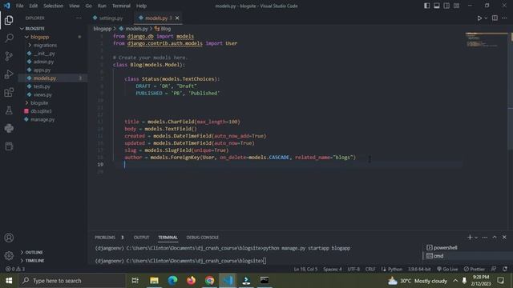Create new terminal with plus icon
The width and height of the screenshot is (513, 288).
[470, 238]
